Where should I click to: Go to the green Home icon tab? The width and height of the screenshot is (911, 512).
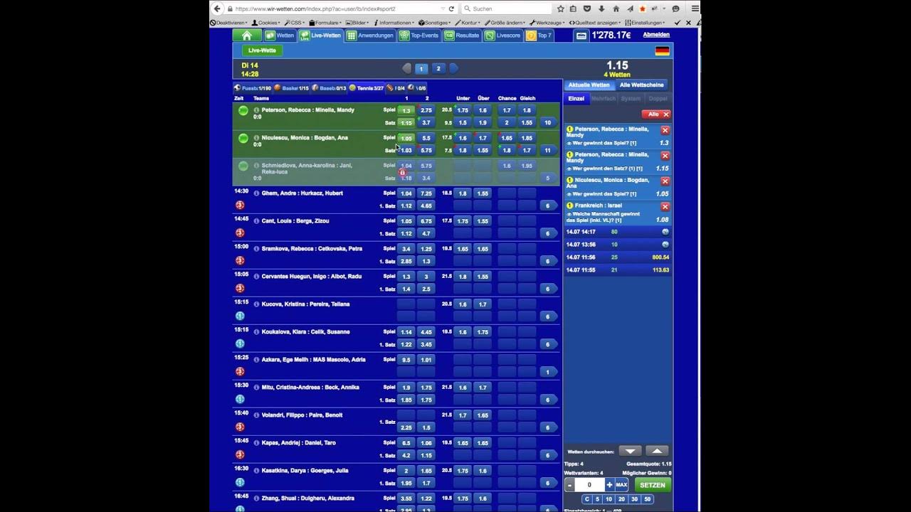point(246,36)
